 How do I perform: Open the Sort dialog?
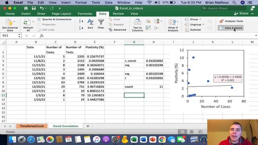pos(90,24)
